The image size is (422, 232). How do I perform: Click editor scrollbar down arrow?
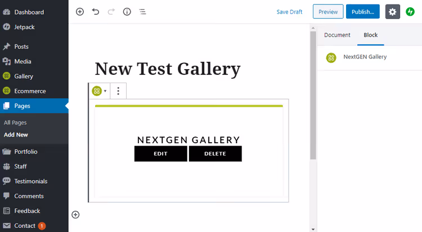click(x=313, y=230)
